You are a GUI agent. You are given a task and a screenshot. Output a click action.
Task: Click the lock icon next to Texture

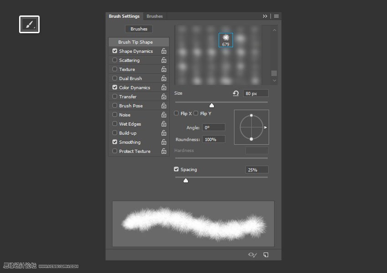(163, 70)
